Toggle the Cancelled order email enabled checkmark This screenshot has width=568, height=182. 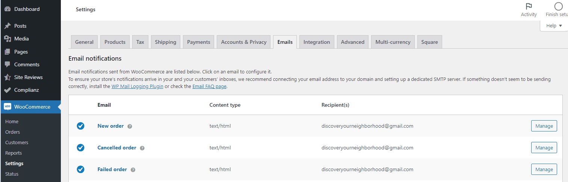click(x=80, y=148)
